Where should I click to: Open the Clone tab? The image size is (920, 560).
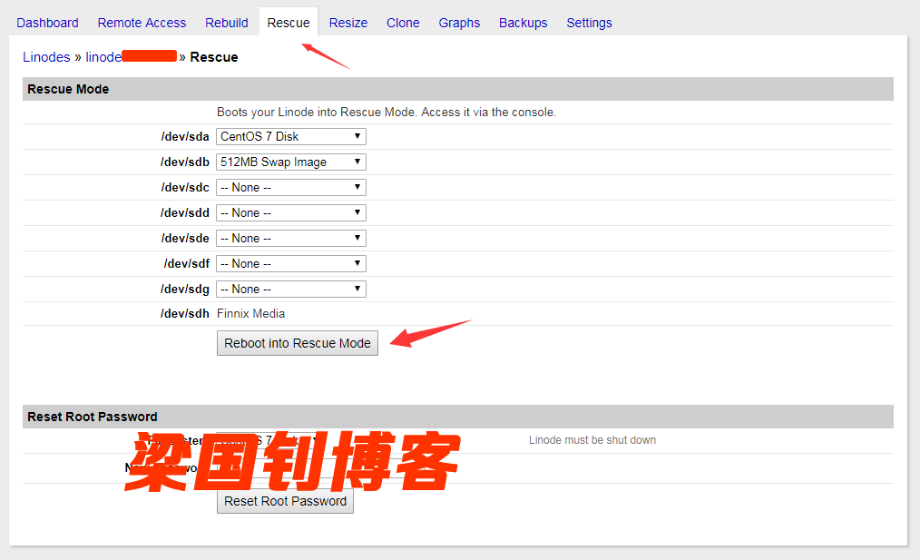[403, 23]
